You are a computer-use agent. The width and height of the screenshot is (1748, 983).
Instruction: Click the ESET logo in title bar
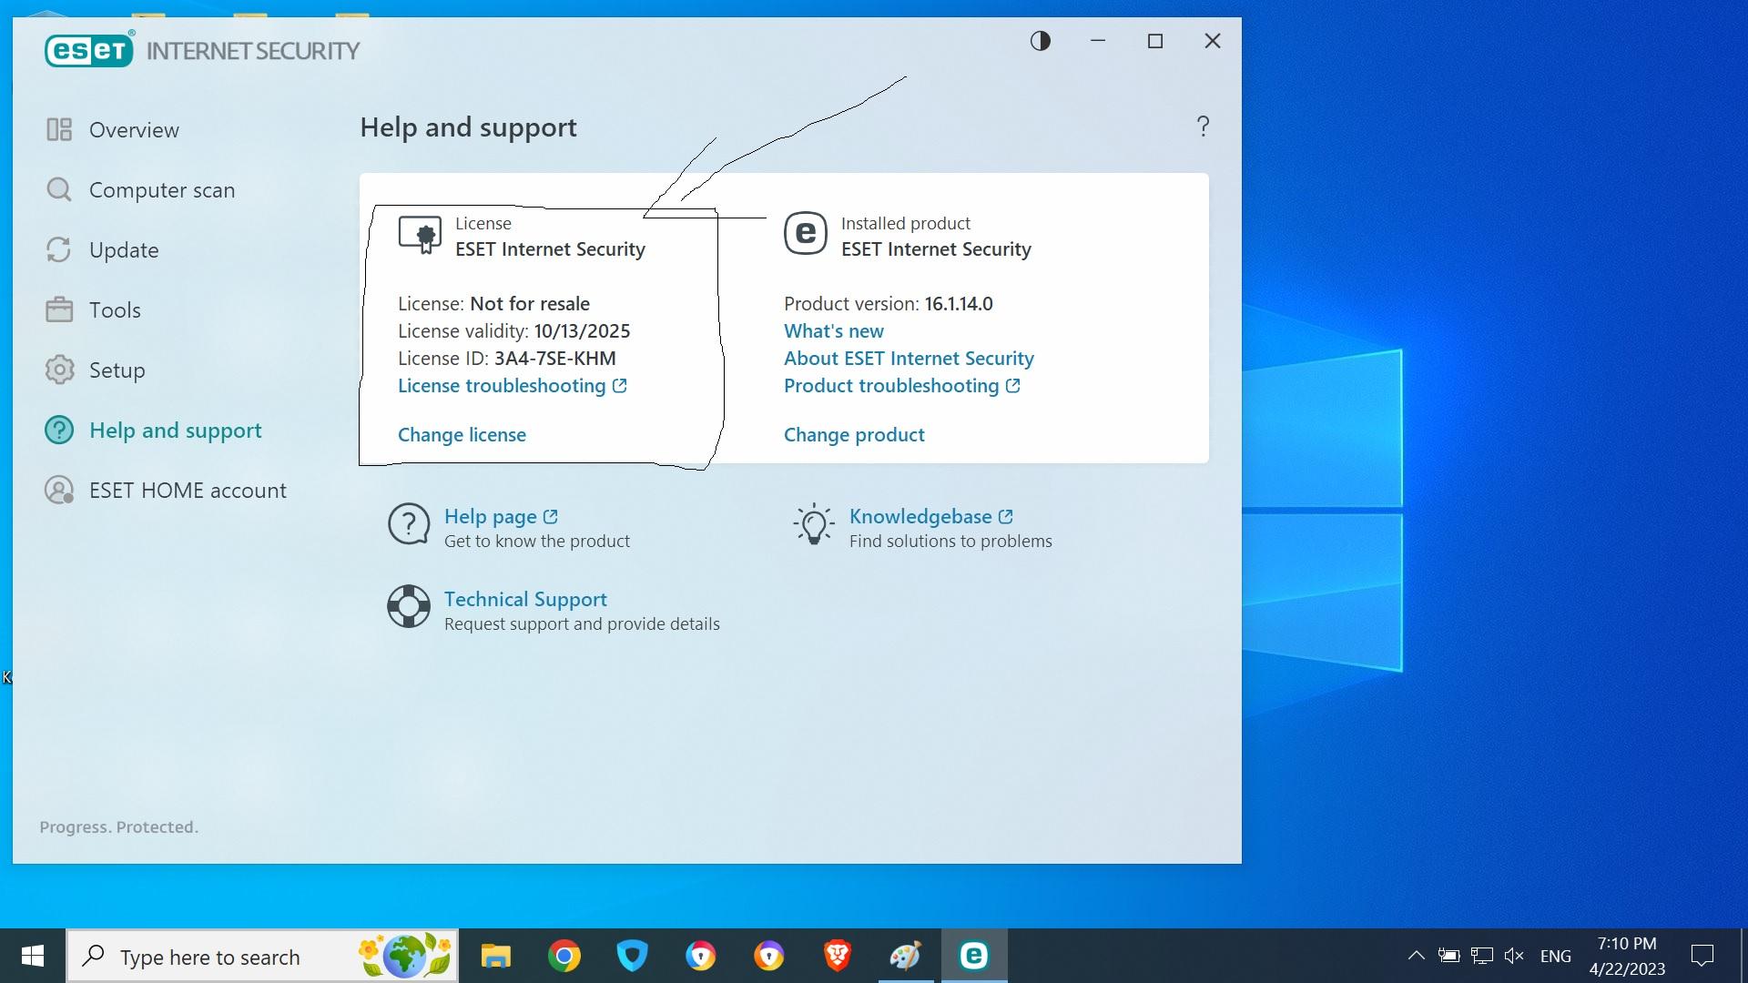(x=89, y=50)
